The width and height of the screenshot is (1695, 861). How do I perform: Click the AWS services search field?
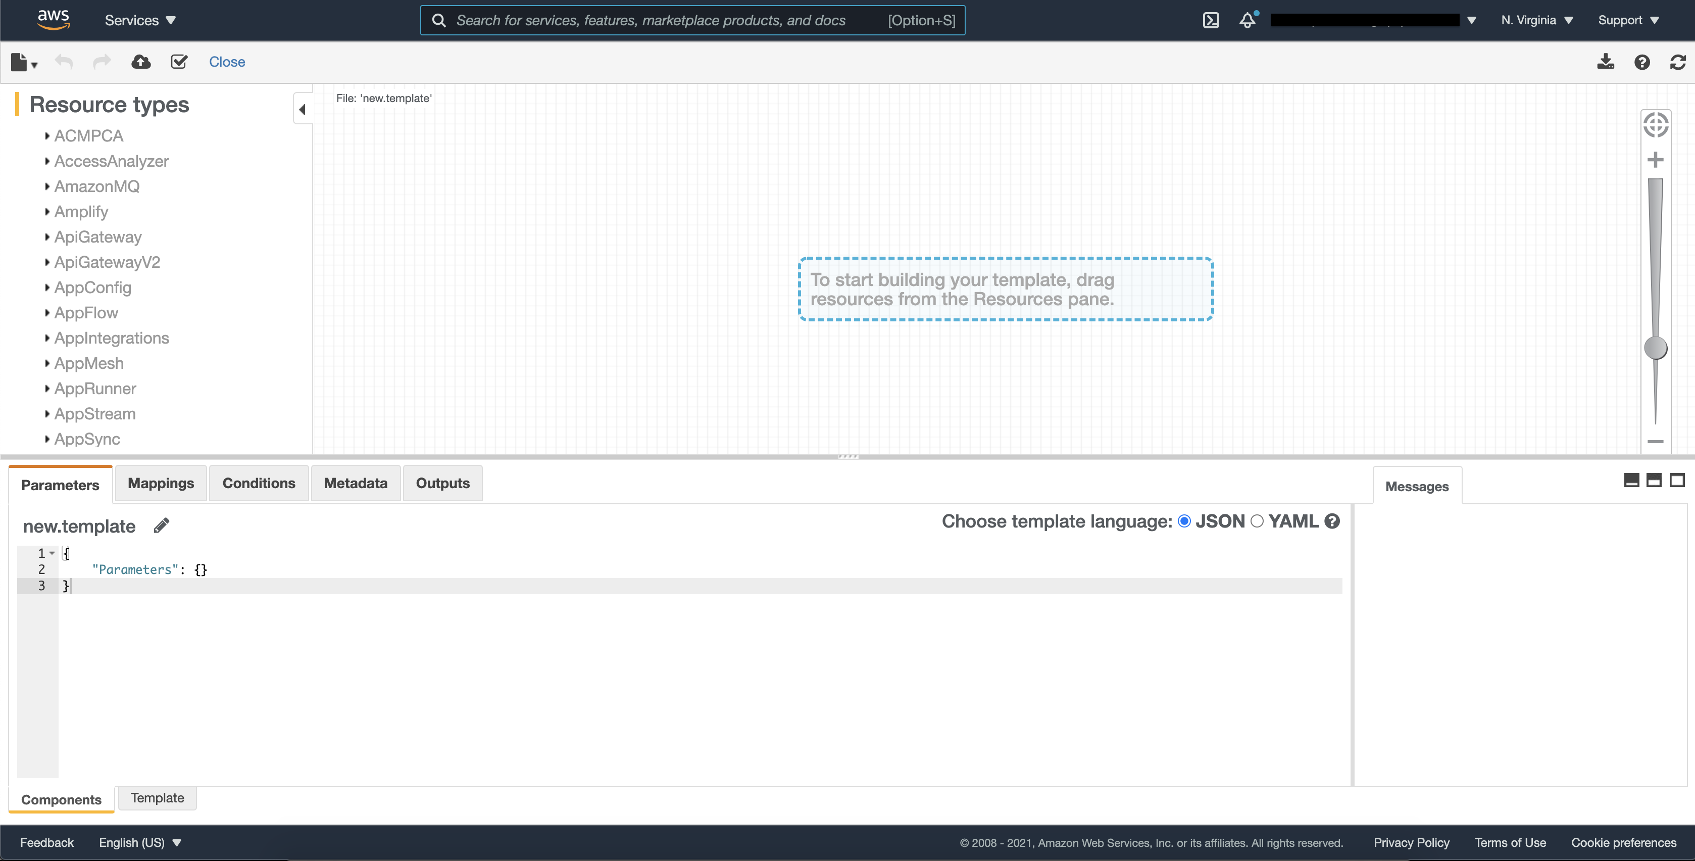coord(692,20)
